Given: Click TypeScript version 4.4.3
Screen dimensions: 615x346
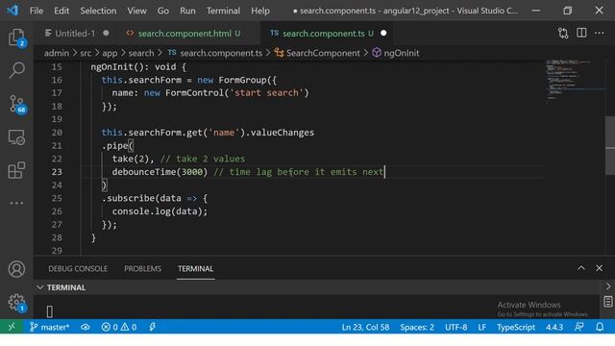Looking at the screenshot, I should [x=554, y=327].
